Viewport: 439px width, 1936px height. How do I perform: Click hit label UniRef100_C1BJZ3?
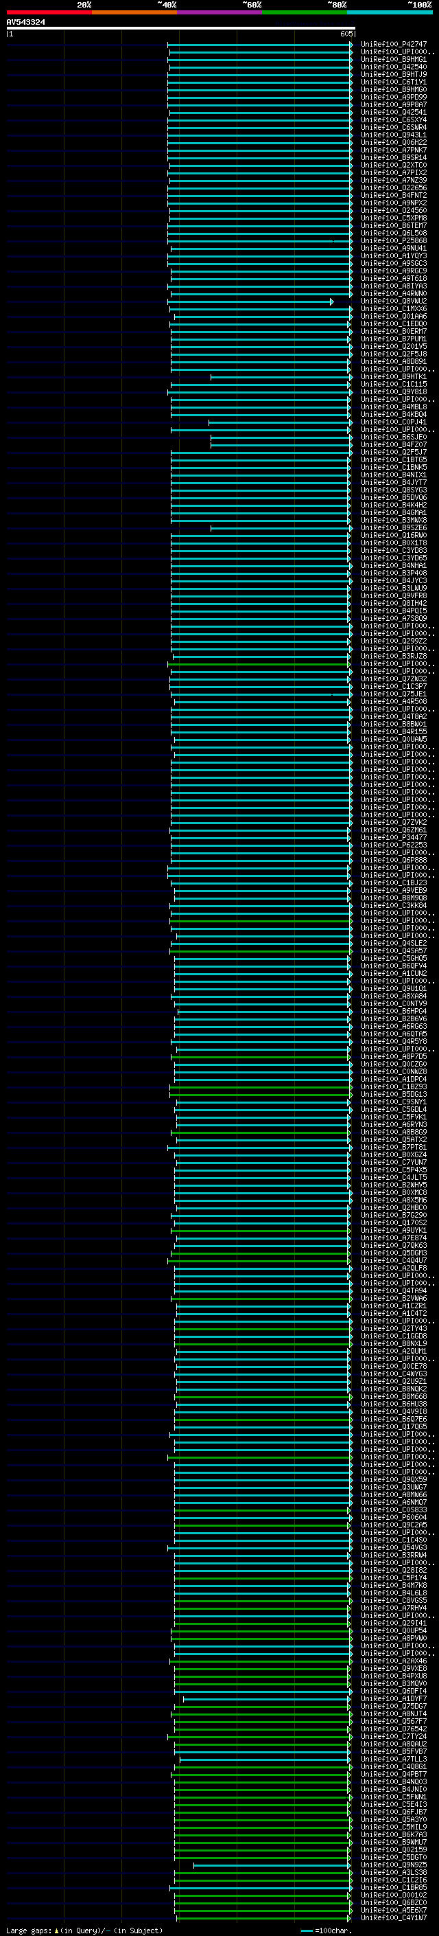394,883
